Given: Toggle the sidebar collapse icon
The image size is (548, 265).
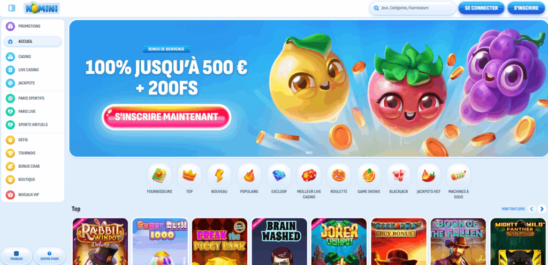Looking at the screenshot, I should [12, 7].
